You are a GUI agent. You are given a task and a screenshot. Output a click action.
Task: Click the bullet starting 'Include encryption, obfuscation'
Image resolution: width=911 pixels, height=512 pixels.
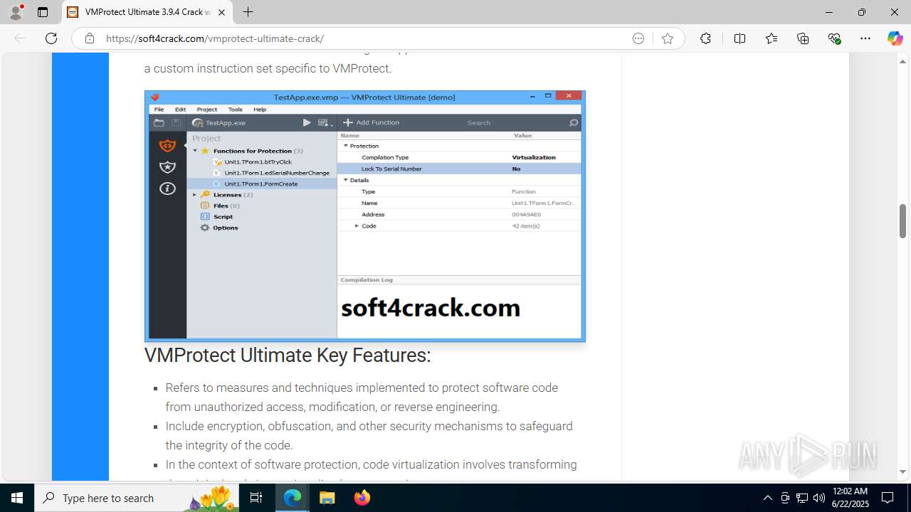point(369,436)
